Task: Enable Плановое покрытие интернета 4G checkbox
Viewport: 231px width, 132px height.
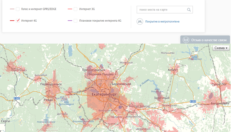Action: (75, 21)
